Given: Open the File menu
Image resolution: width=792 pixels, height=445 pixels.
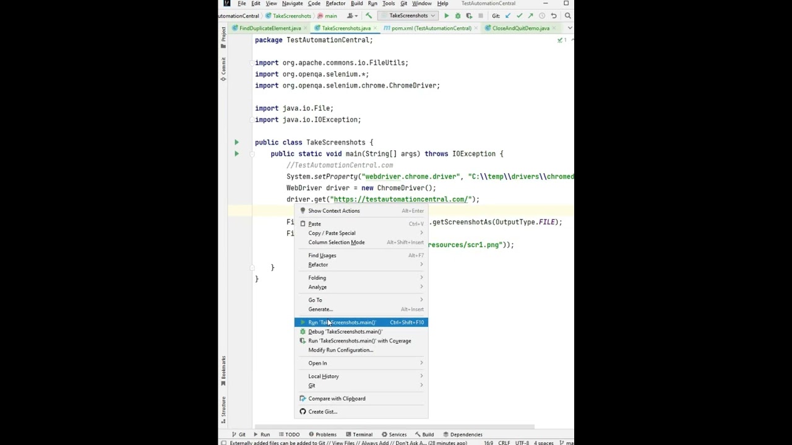Looking at the screenshot, I should point(242,4).
